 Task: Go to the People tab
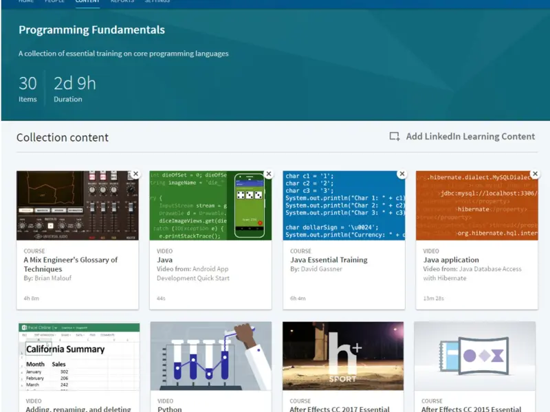click(x=54, y=2)
